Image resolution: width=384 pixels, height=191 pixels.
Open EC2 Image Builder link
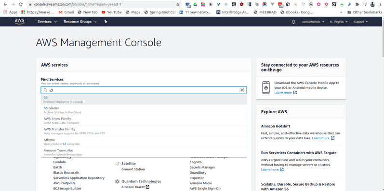click(x=67, y=188)
